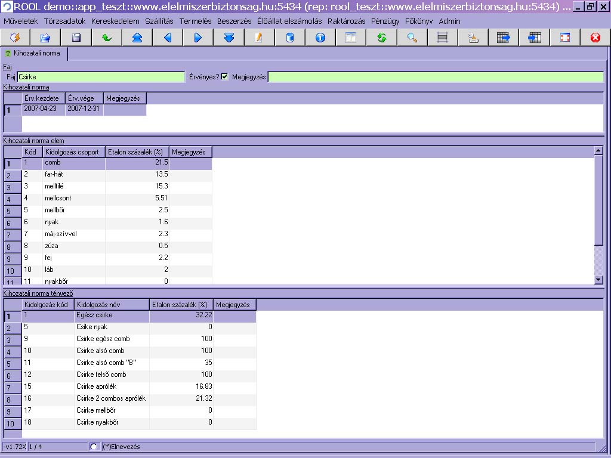Click the edit note pencil icon

point(259,38)
